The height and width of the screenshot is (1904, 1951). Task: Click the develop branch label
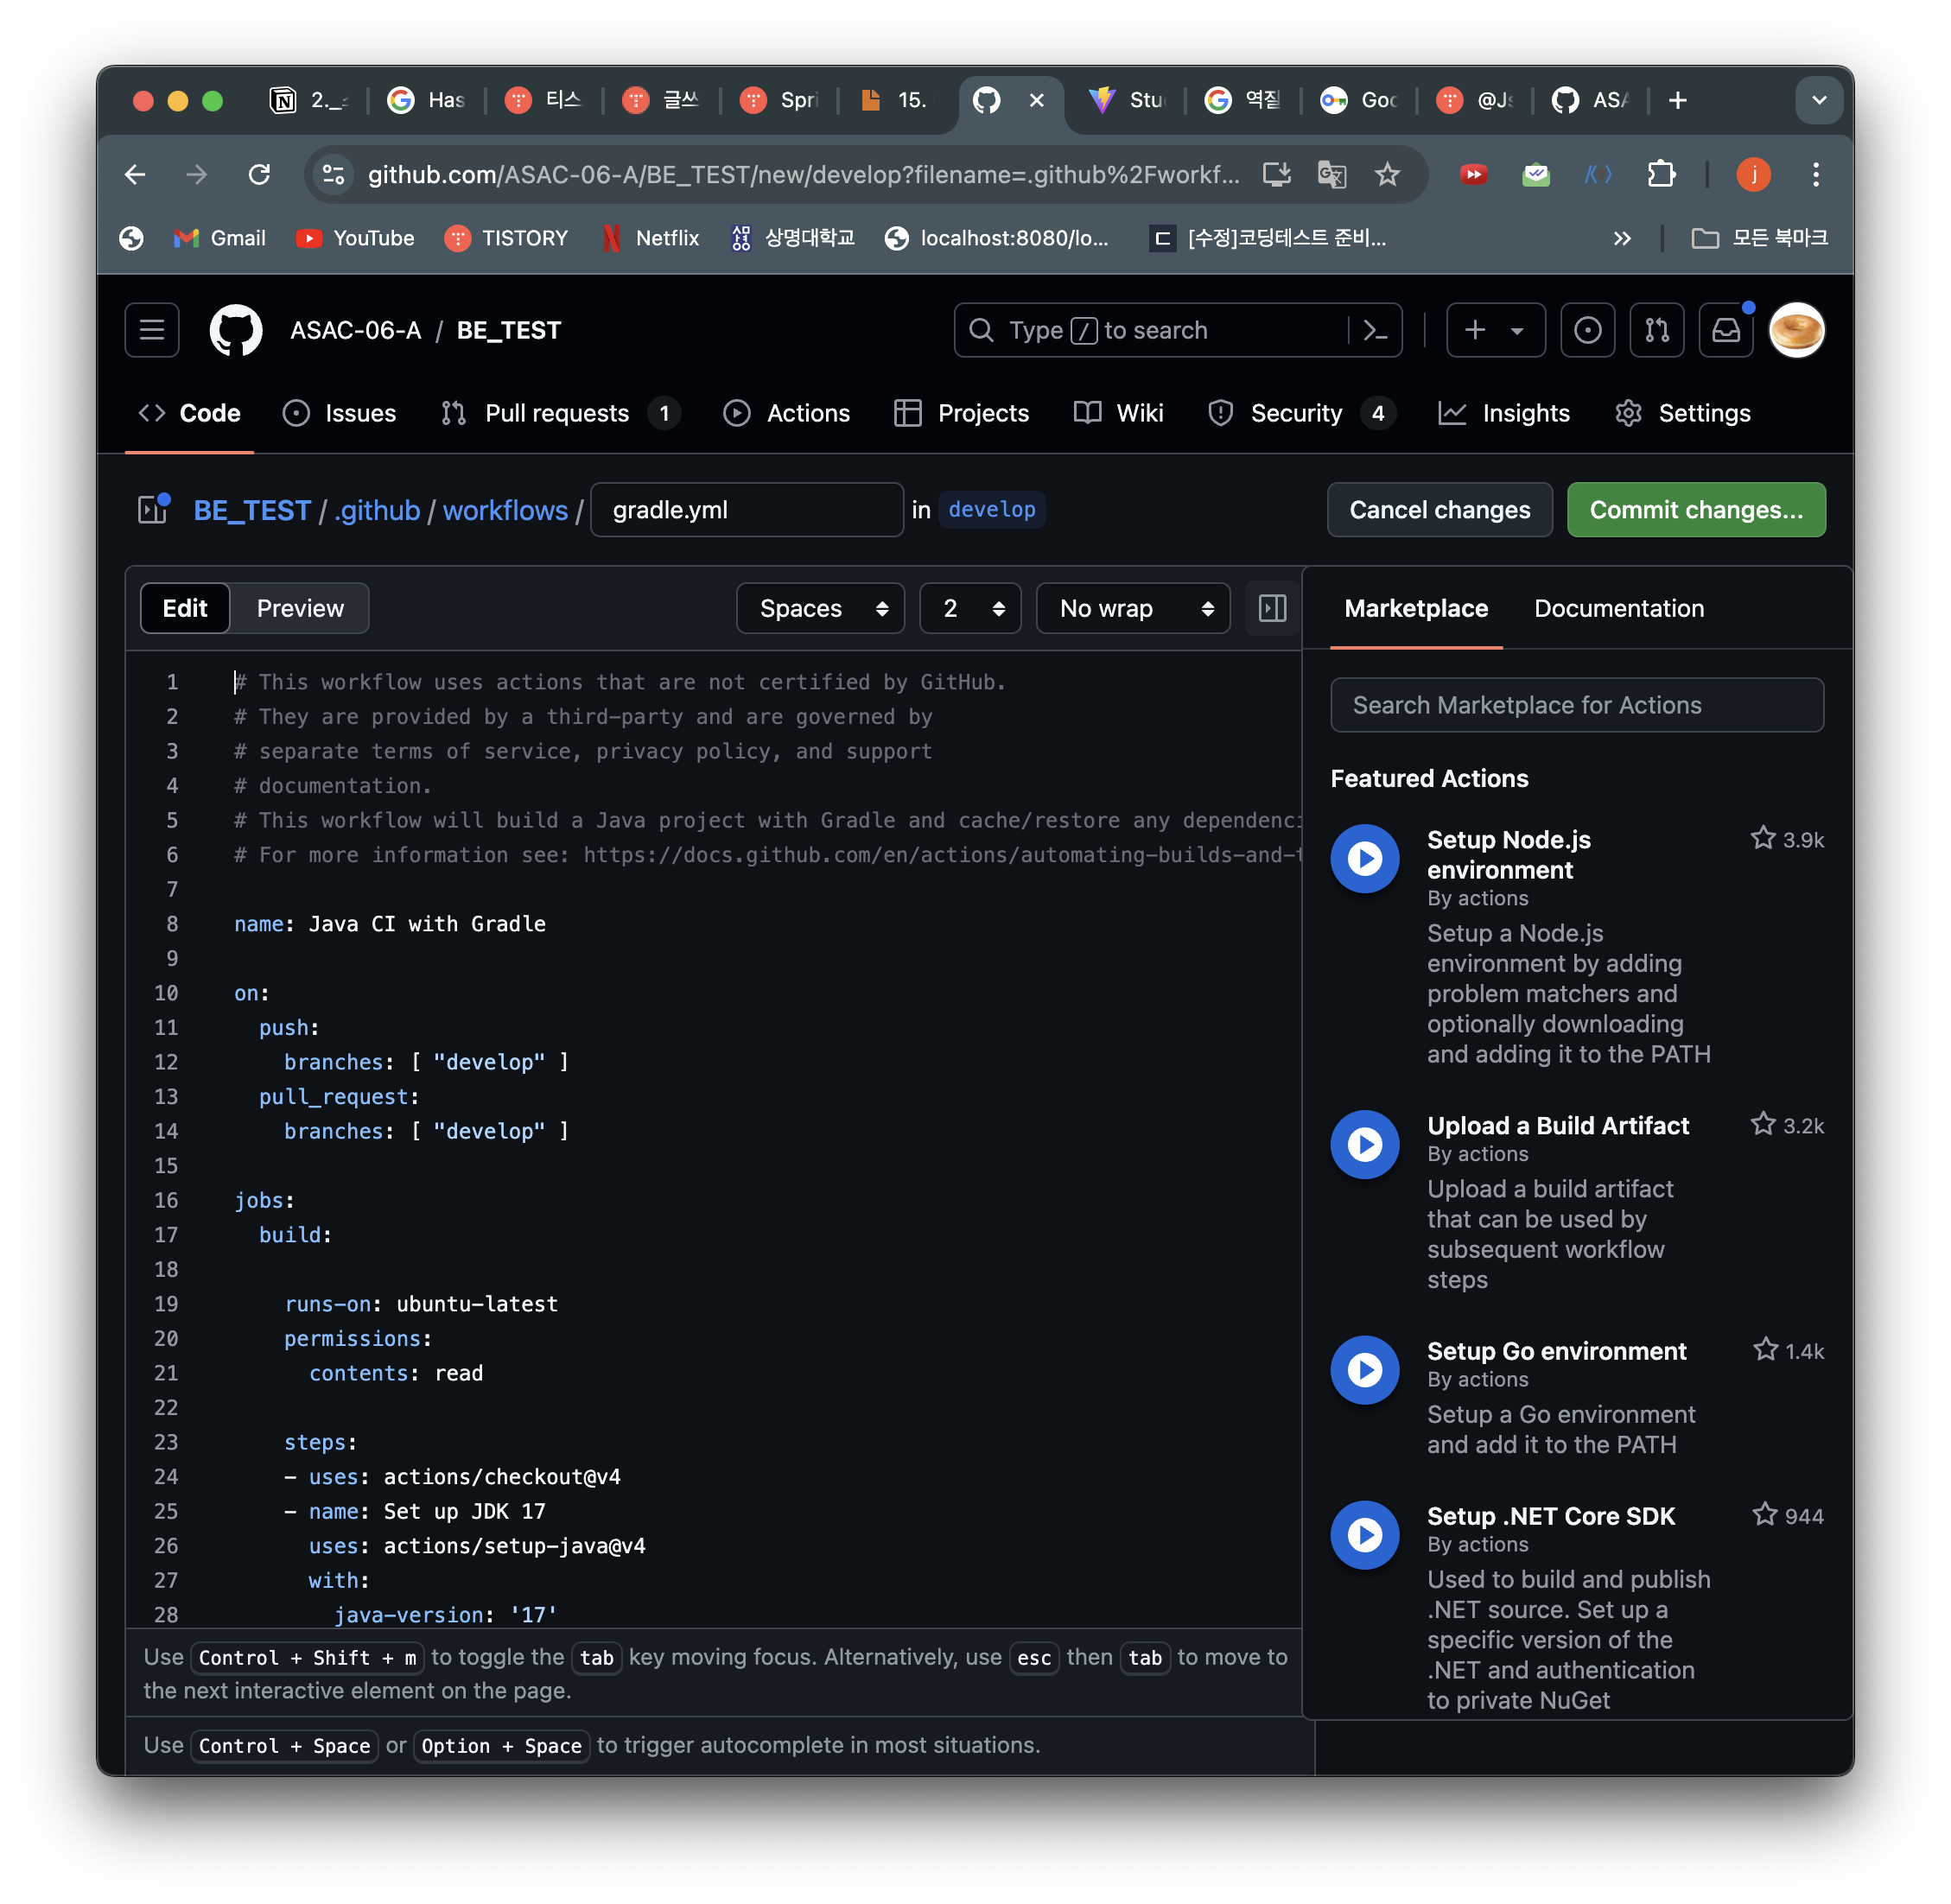coord(992,509)
